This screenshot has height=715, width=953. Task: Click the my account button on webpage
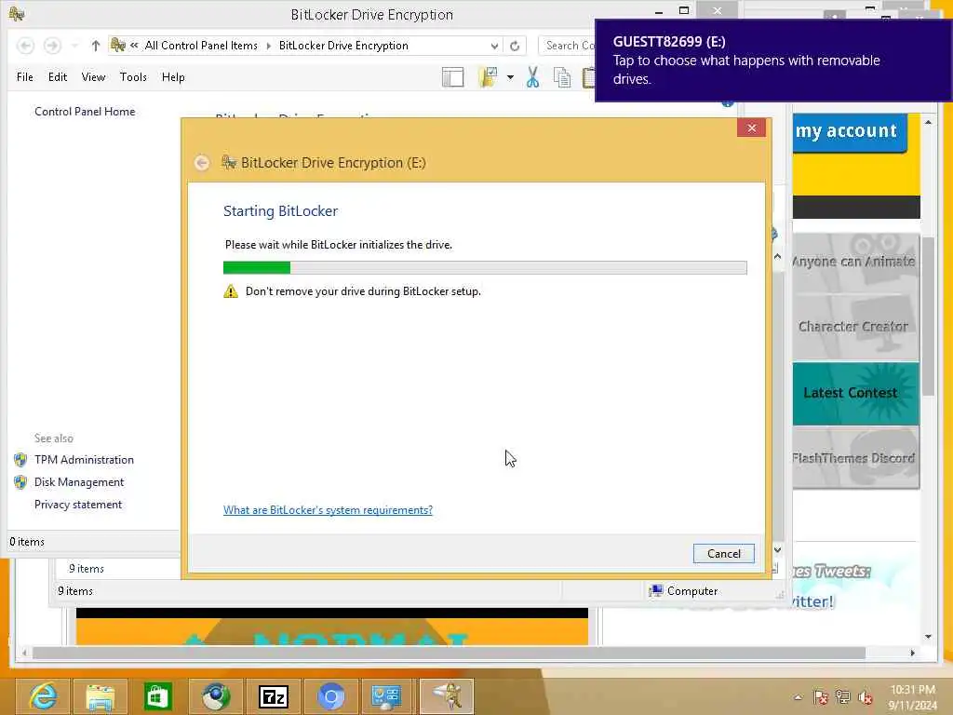[x=849, y=132]
